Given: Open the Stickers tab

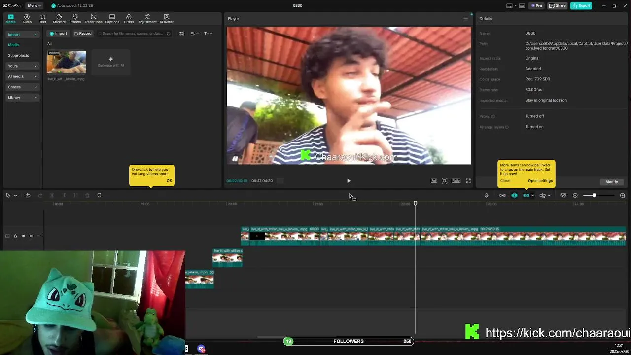Looking at the screenshot, I should 59,19.
